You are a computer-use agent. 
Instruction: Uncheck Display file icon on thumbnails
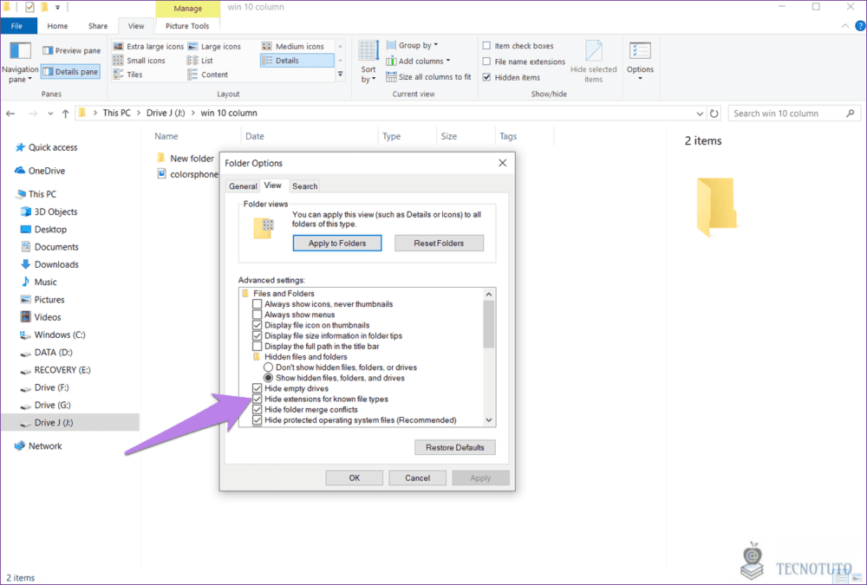(x=257, y=325)
